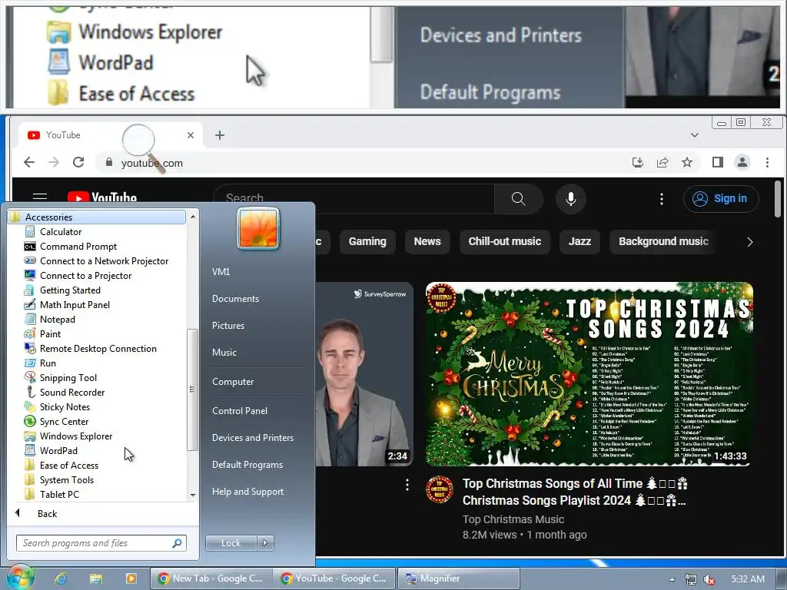Click the Search programs and files box

(101, 543)
